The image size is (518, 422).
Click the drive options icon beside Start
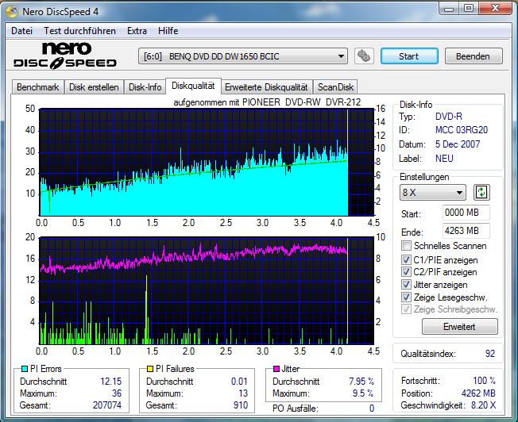tap(364, 56)
